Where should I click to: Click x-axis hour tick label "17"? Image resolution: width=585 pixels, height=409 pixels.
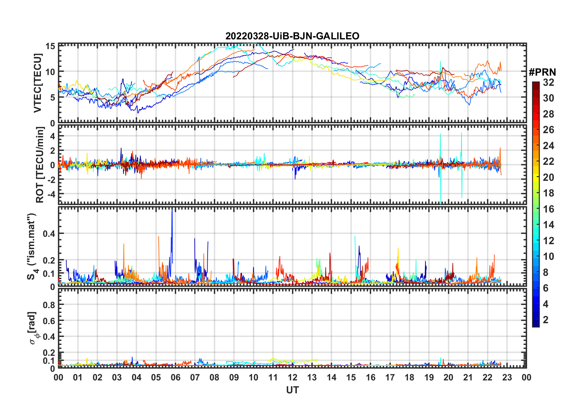coord(390,377)
